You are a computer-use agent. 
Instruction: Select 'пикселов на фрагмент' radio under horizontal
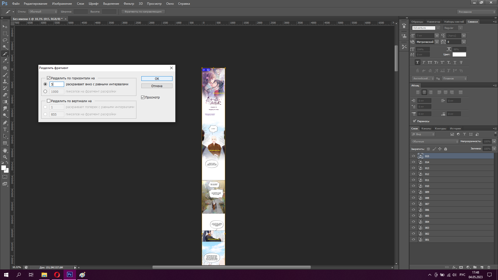45,92
